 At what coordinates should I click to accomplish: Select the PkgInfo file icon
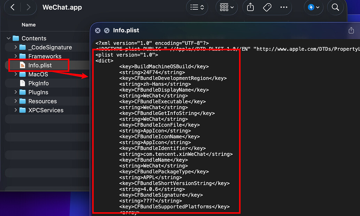click(x=23, y=83)
